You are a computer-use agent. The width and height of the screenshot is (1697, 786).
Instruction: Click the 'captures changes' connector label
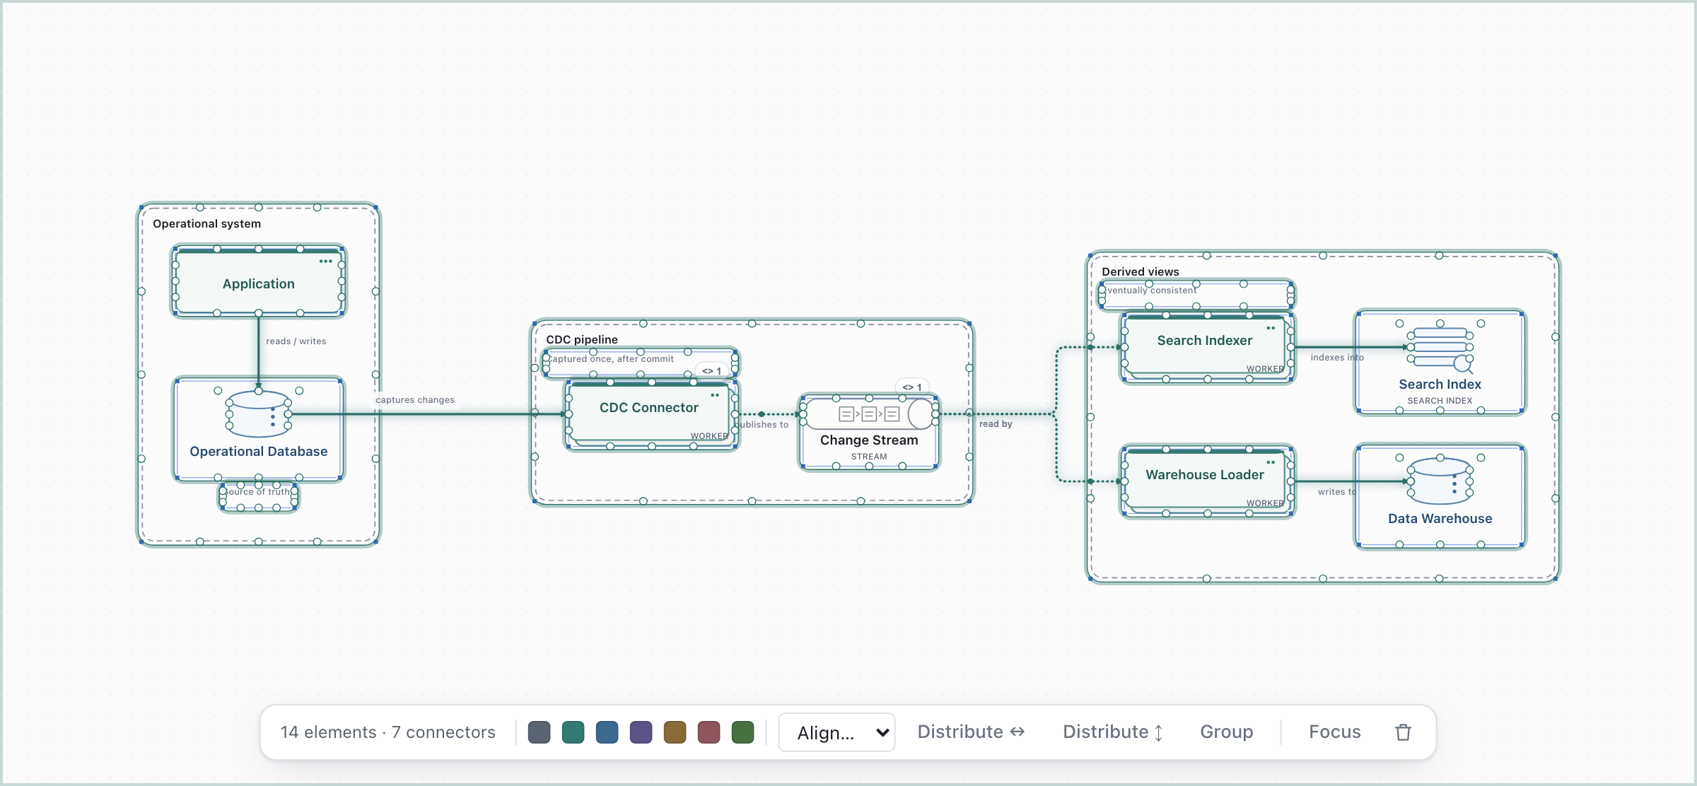pyautogui.click(x=415, y=400)
